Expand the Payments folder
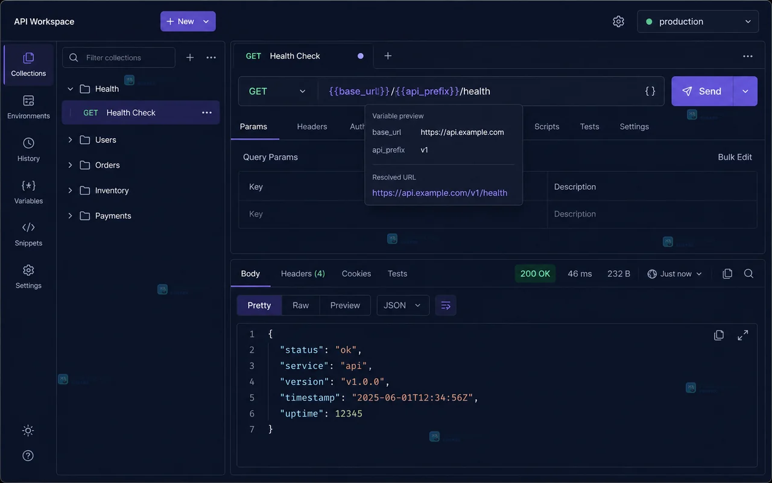772x483 pixels. coord(70,216)
